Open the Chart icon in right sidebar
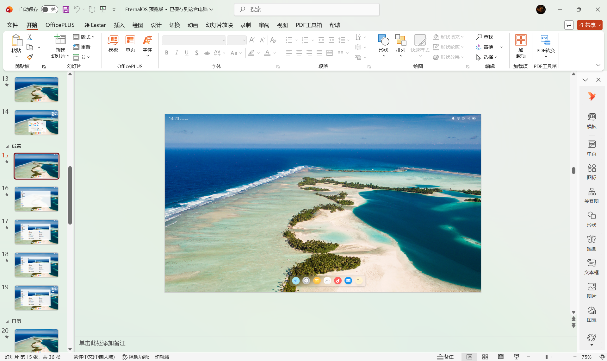Viewport: 607px width, 361px height. 591,314
